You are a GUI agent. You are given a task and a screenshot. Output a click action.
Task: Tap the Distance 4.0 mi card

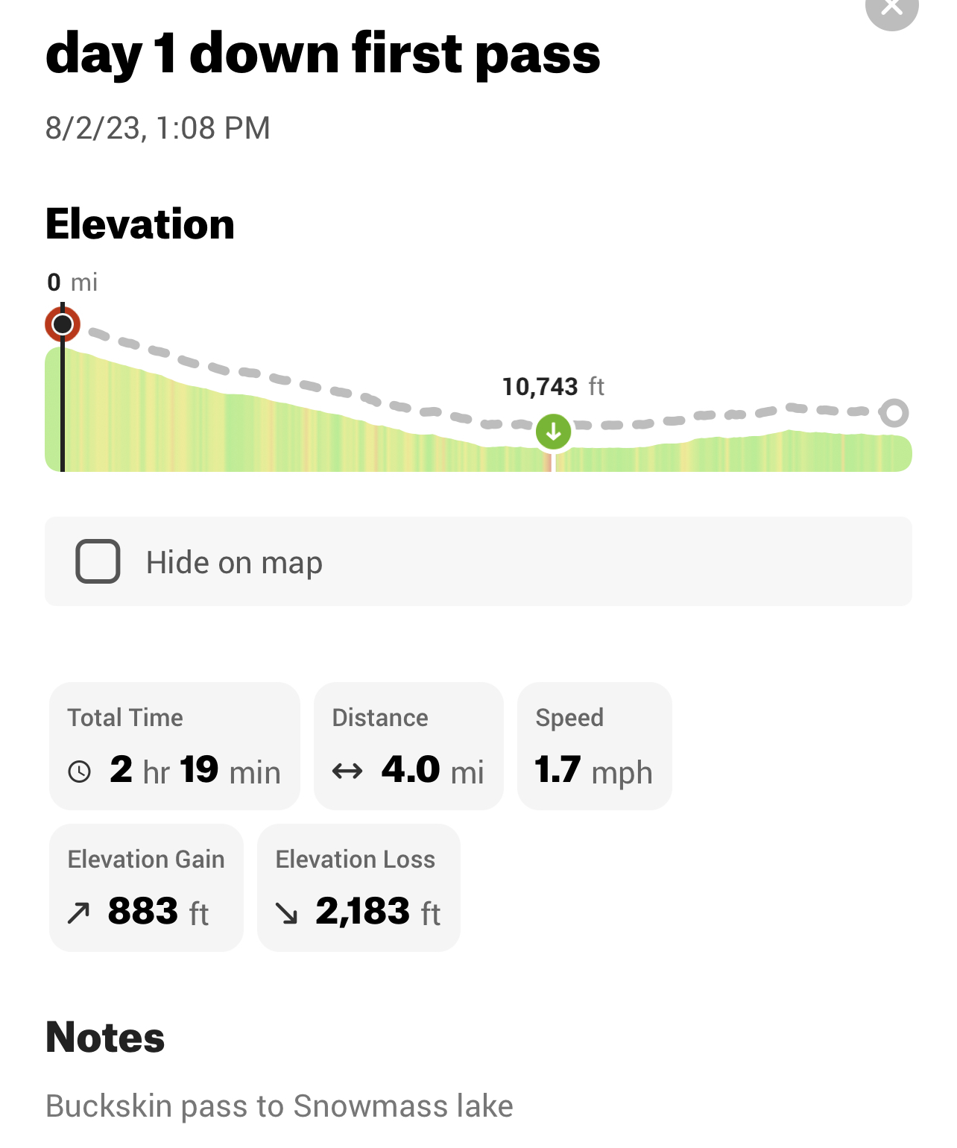pyautogui.click(x=408, y=745)
